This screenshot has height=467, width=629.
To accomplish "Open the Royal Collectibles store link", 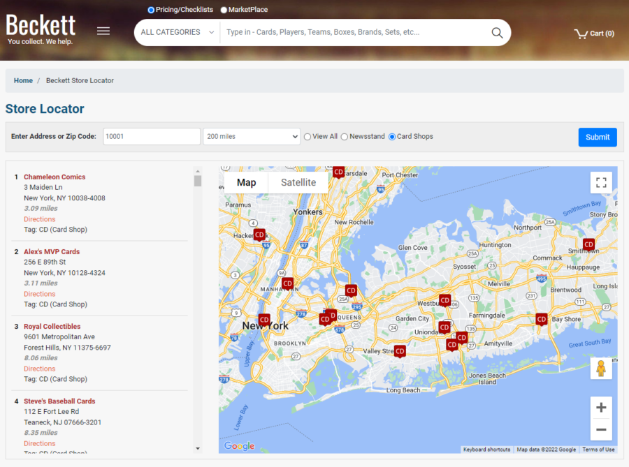I will tap(52, 327).
